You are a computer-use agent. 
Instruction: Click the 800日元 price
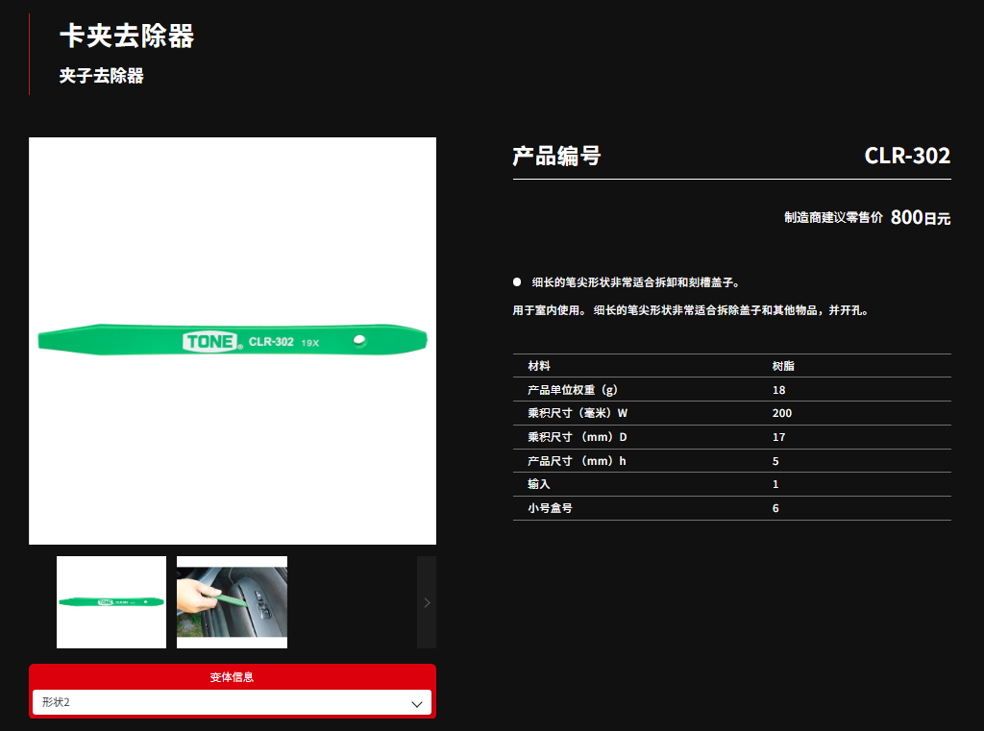920,217
